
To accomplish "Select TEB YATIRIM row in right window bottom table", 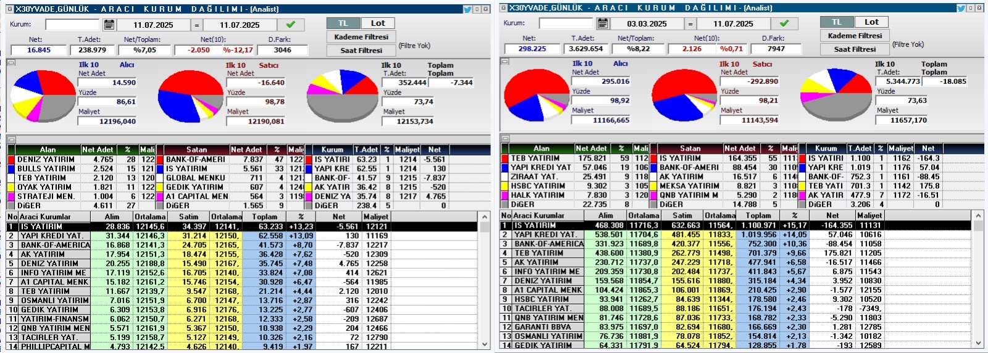I will click(736, 253).
